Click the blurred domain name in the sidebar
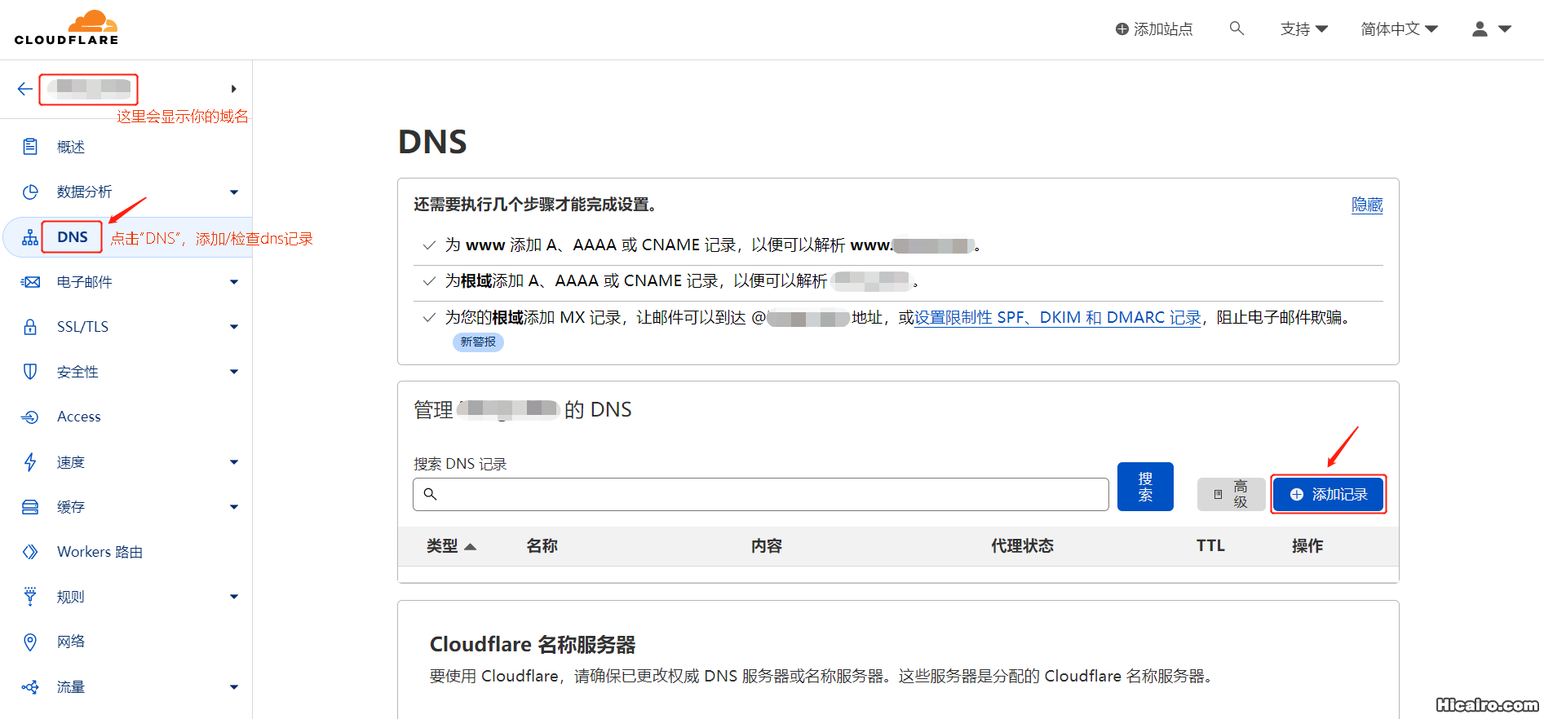This screenshot has height=719, width=1544. point(89,89)
